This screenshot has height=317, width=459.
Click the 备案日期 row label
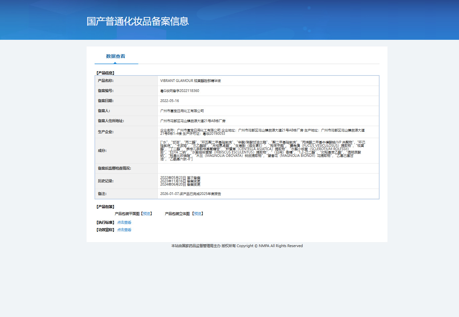106,101
